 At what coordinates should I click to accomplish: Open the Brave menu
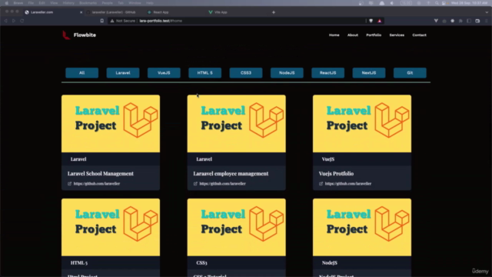pos(18,3)
